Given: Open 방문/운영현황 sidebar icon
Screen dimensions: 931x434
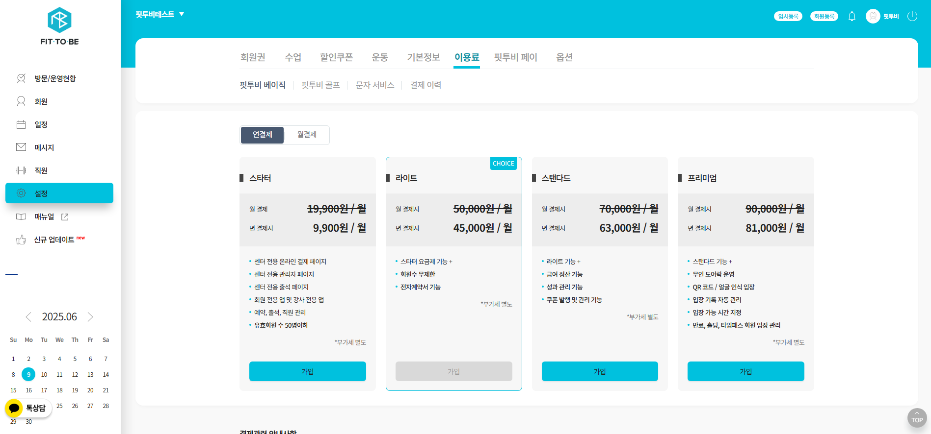Looking at the screenshot, I should click(x=21, y=78).
